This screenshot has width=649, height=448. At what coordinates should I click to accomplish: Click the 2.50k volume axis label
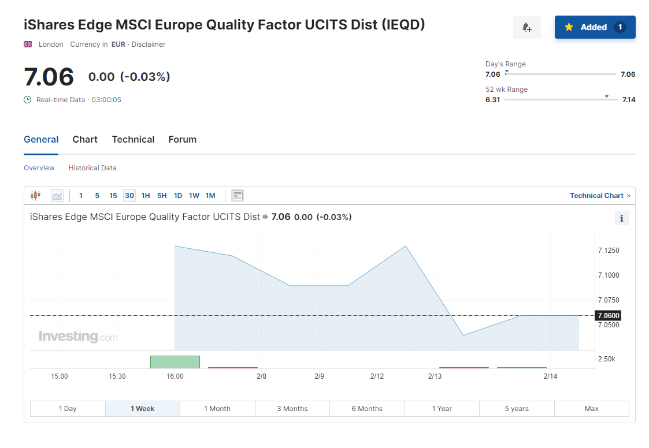tap(606, 359)
